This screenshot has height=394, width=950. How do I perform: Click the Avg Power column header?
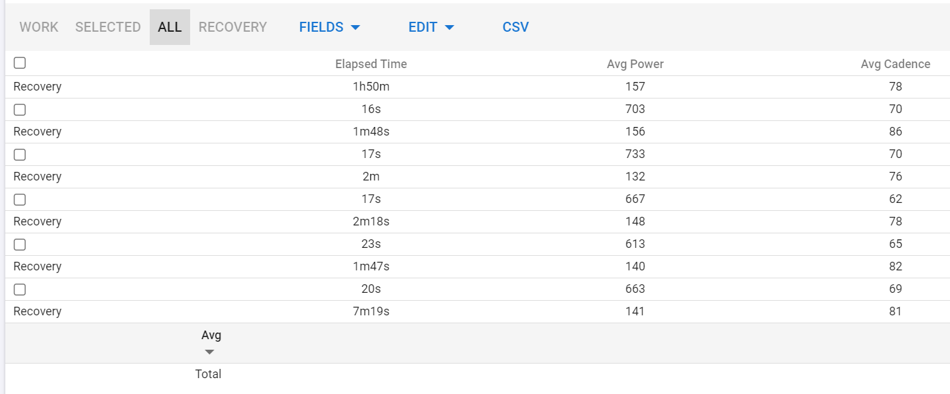(635, 64)
